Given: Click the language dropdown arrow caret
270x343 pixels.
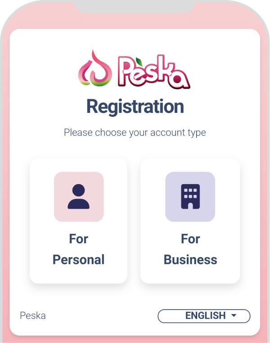Looking at the screenshot, I should pyautogui.click(x=234, y=316).
